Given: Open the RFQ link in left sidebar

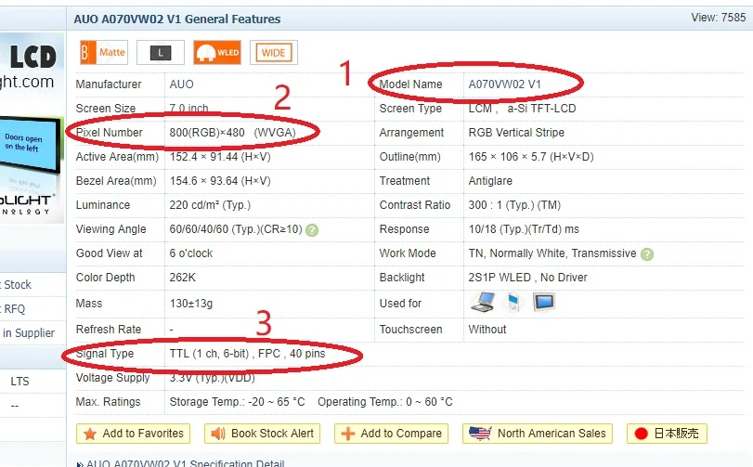Looking at the screenshot, I should pos(14,309).
